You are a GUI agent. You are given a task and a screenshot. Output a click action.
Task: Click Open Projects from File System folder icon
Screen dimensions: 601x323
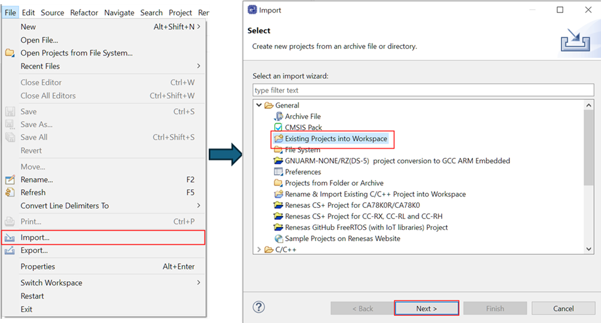[x=10, y=53]
